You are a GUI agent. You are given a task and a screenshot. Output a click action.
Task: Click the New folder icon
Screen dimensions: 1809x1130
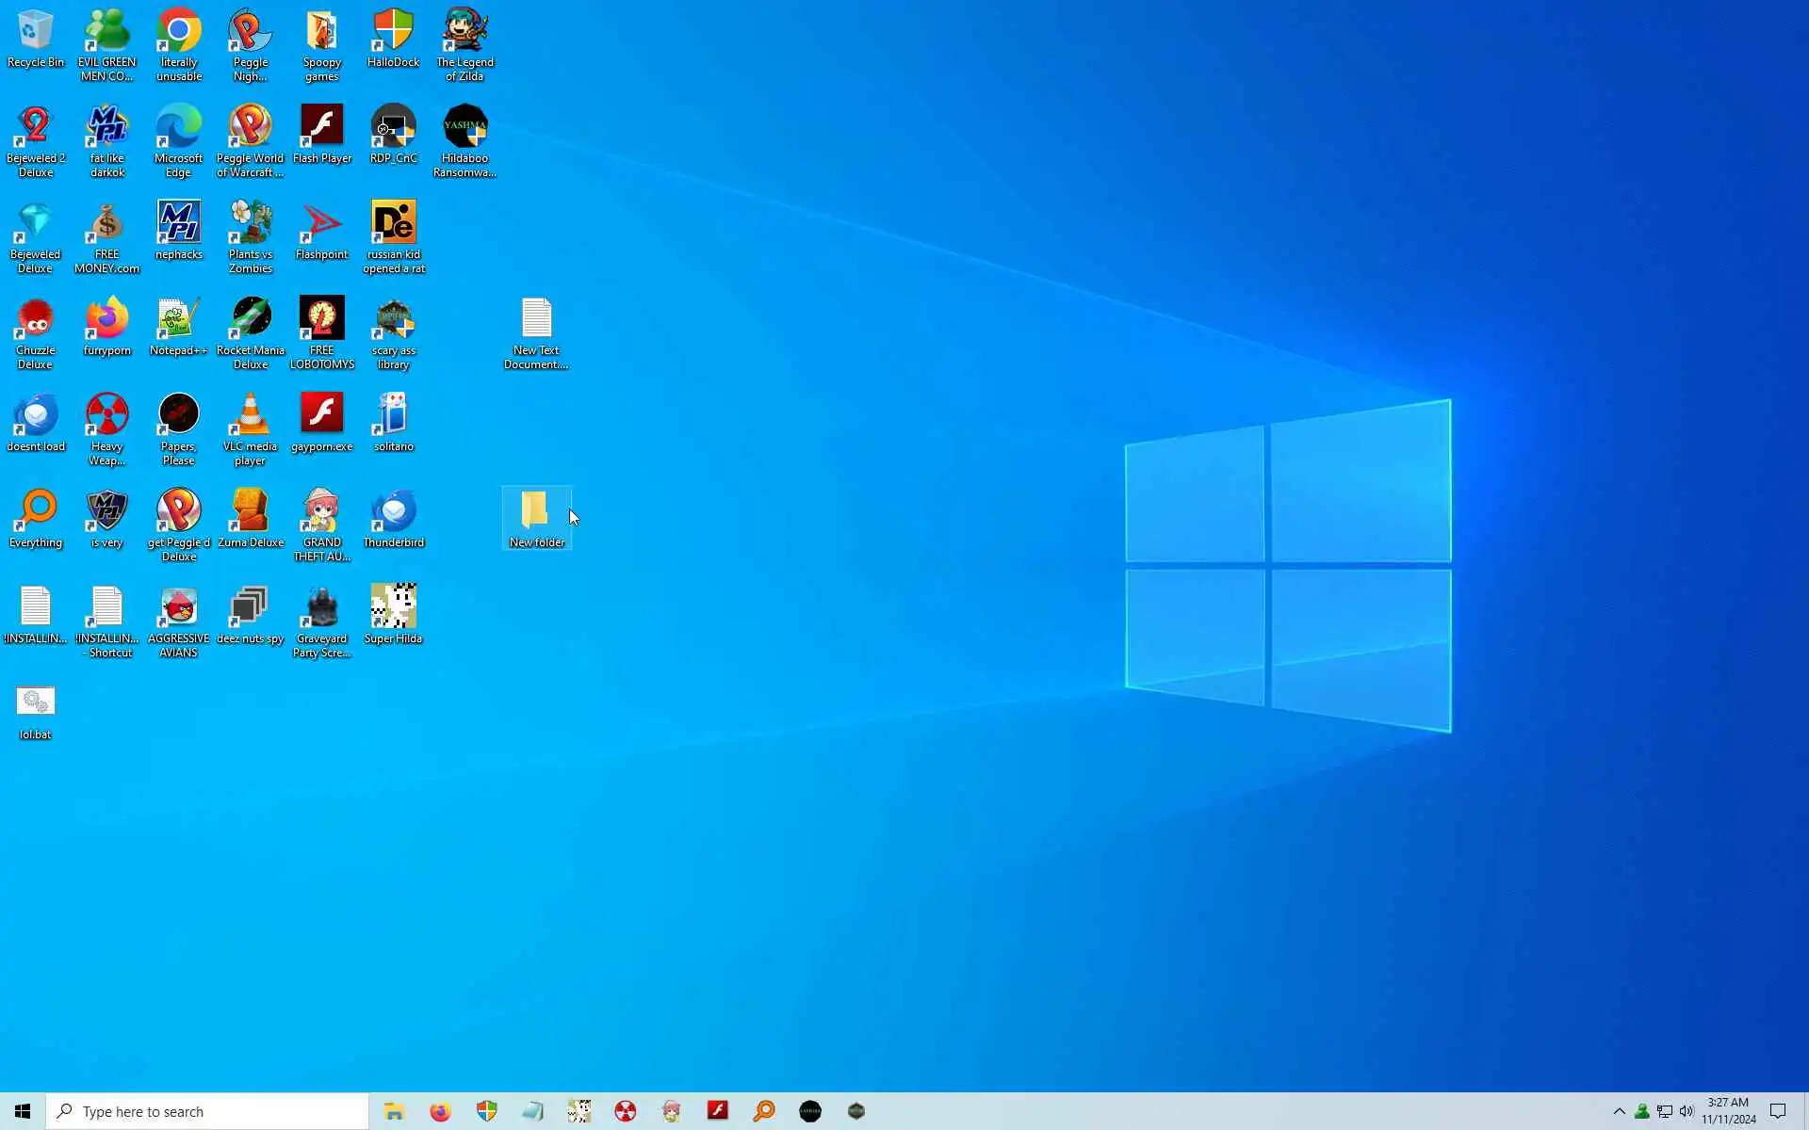[535, 512]
